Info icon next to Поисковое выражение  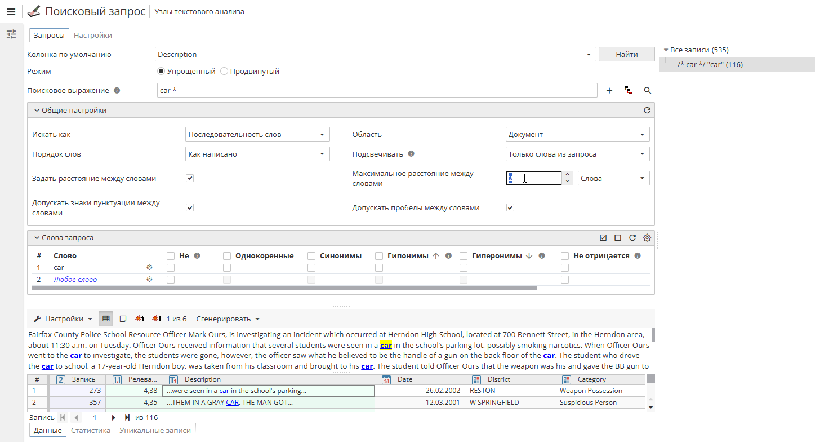117,90
